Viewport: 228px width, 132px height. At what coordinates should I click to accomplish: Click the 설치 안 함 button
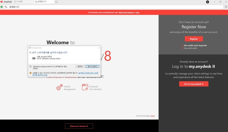(92, 66)
